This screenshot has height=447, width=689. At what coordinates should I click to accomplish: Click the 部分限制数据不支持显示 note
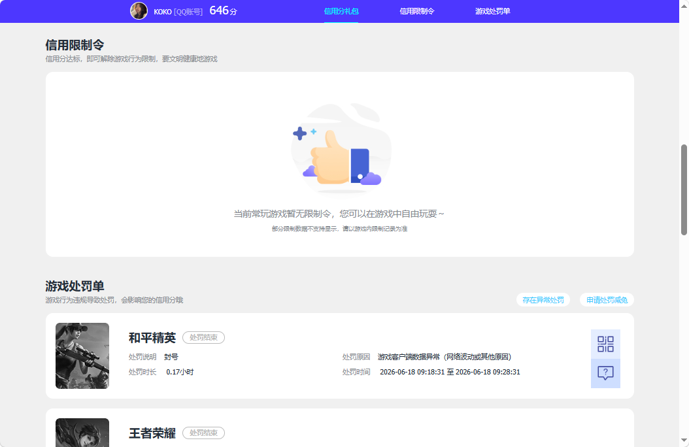click(x=339, y=229)
